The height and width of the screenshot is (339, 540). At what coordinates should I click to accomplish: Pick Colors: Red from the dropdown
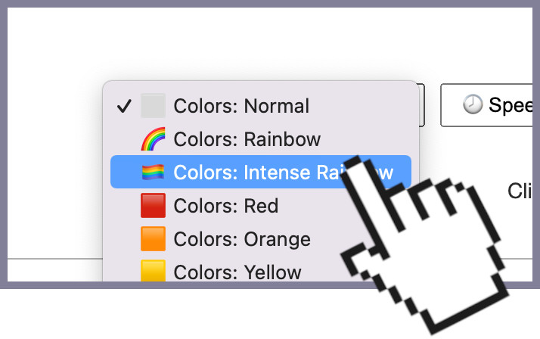[x=261, y=206]
